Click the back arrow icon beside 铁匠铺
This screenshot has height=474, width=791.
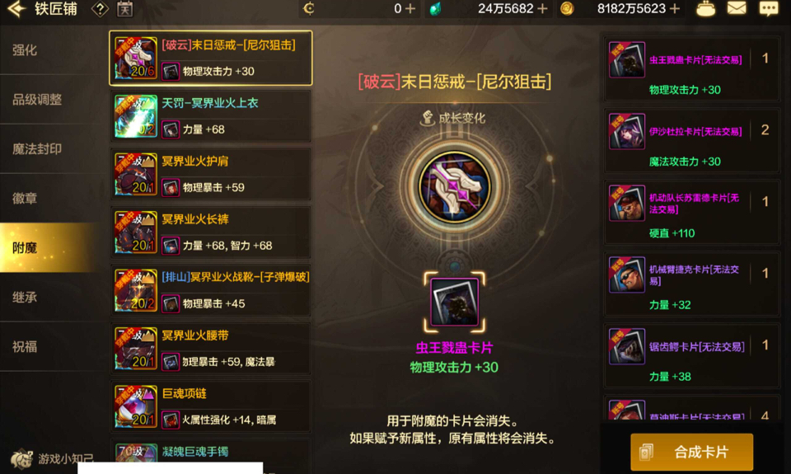(x=16, y=8)
